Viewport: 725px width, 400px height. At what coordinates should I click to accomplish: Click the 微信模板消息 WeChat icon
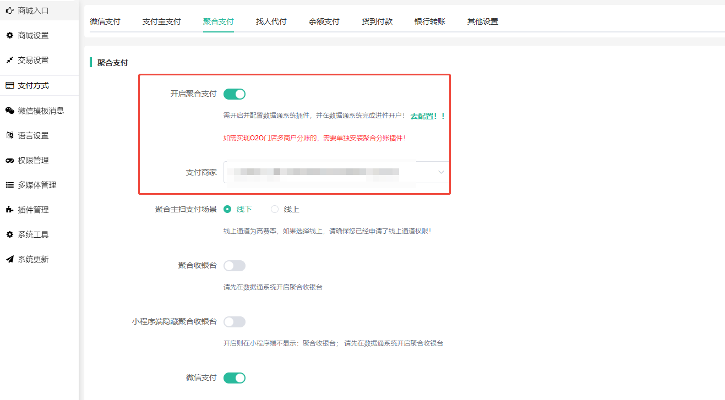pyautogui.click(x=9, y=111)
